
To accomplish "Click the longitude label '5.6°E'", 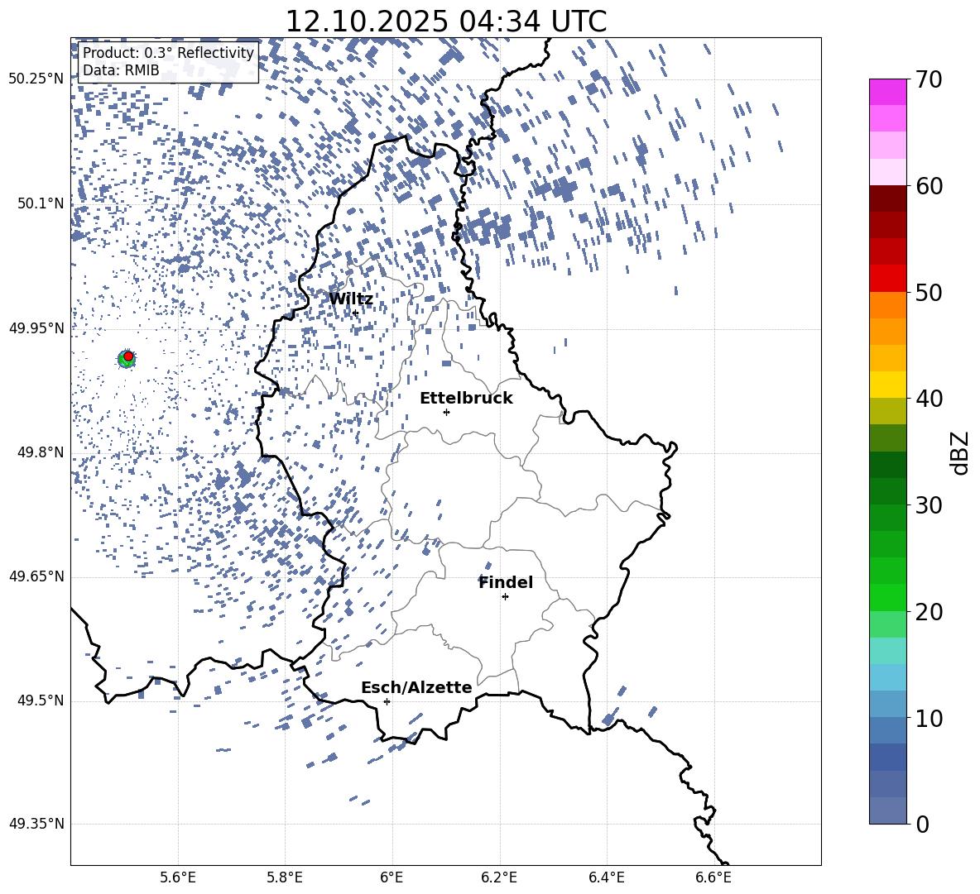I will pos(177,877).
